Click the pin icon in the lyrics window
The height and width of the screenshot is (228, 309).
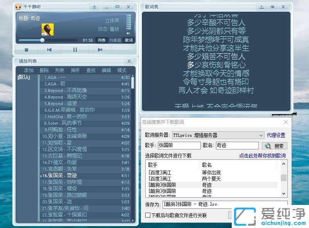(272, 7)
